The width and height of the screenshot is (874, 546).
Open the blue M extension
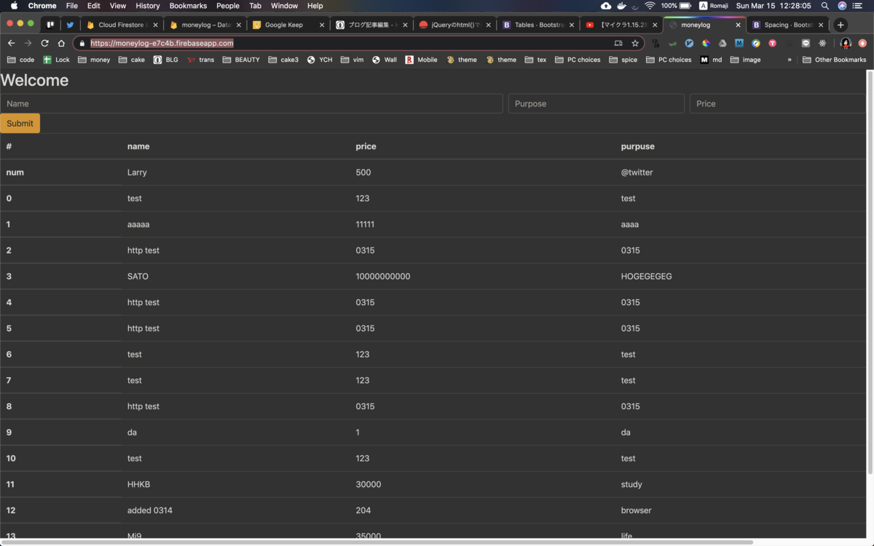739,43
